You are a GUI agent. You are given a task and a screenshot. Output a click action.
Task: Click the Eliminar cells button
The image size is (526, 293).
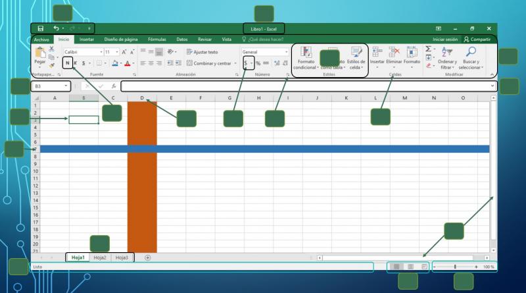click(394, 57)
